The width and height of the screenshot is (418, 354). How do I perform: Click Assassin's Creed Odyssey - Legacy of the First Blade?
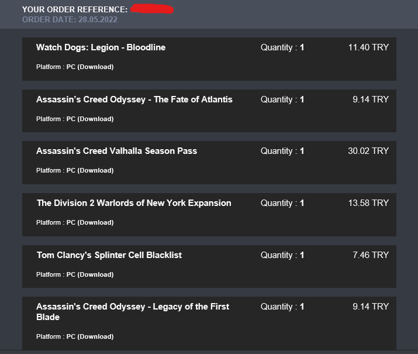[x=133, y=312]
